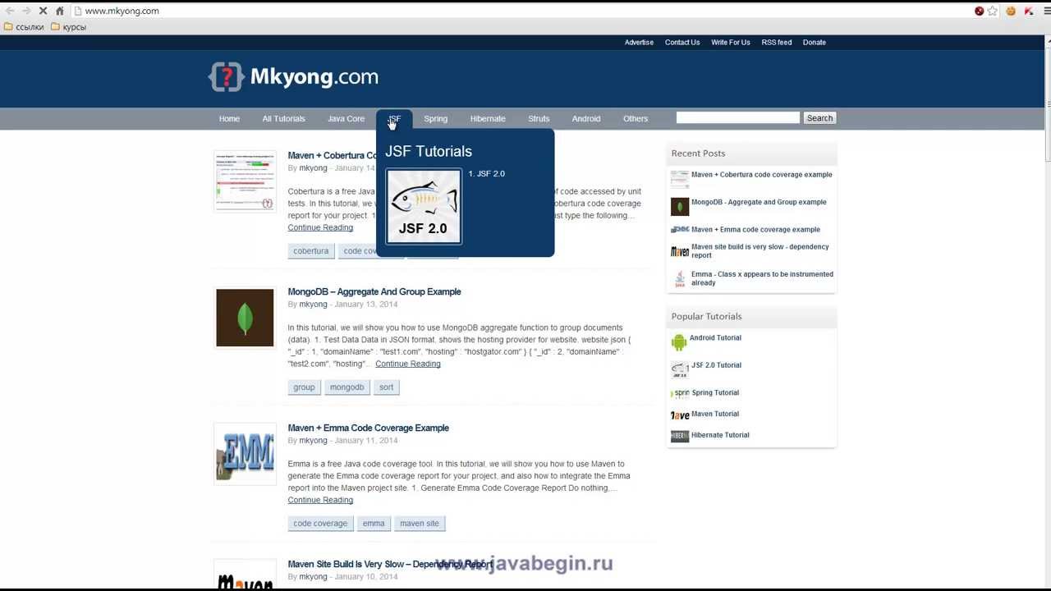
Task: Click the Cobertura icon in Recent Posts
Action: [x=680, y=179]
